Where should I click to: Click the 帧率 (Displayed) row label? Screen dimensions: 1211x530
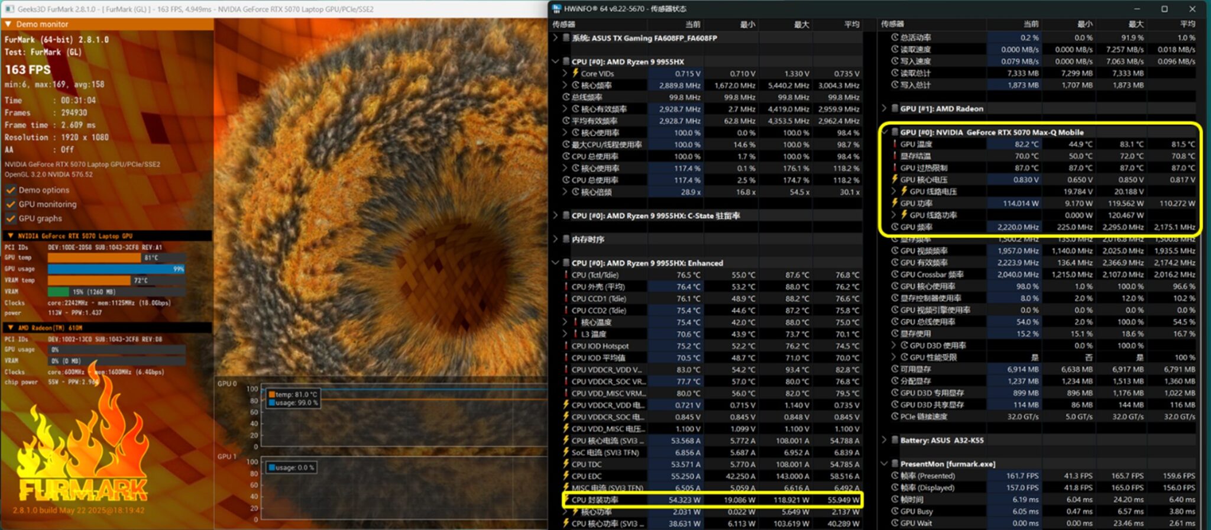928,487
